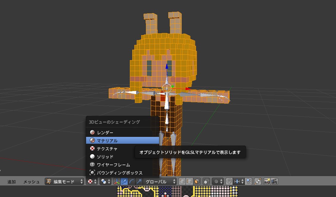This screenshot has height=197, width=336.
Task: Click the blue Z-axis gizmo arrow
Action: pyautogui.click(x=167, y=67)
